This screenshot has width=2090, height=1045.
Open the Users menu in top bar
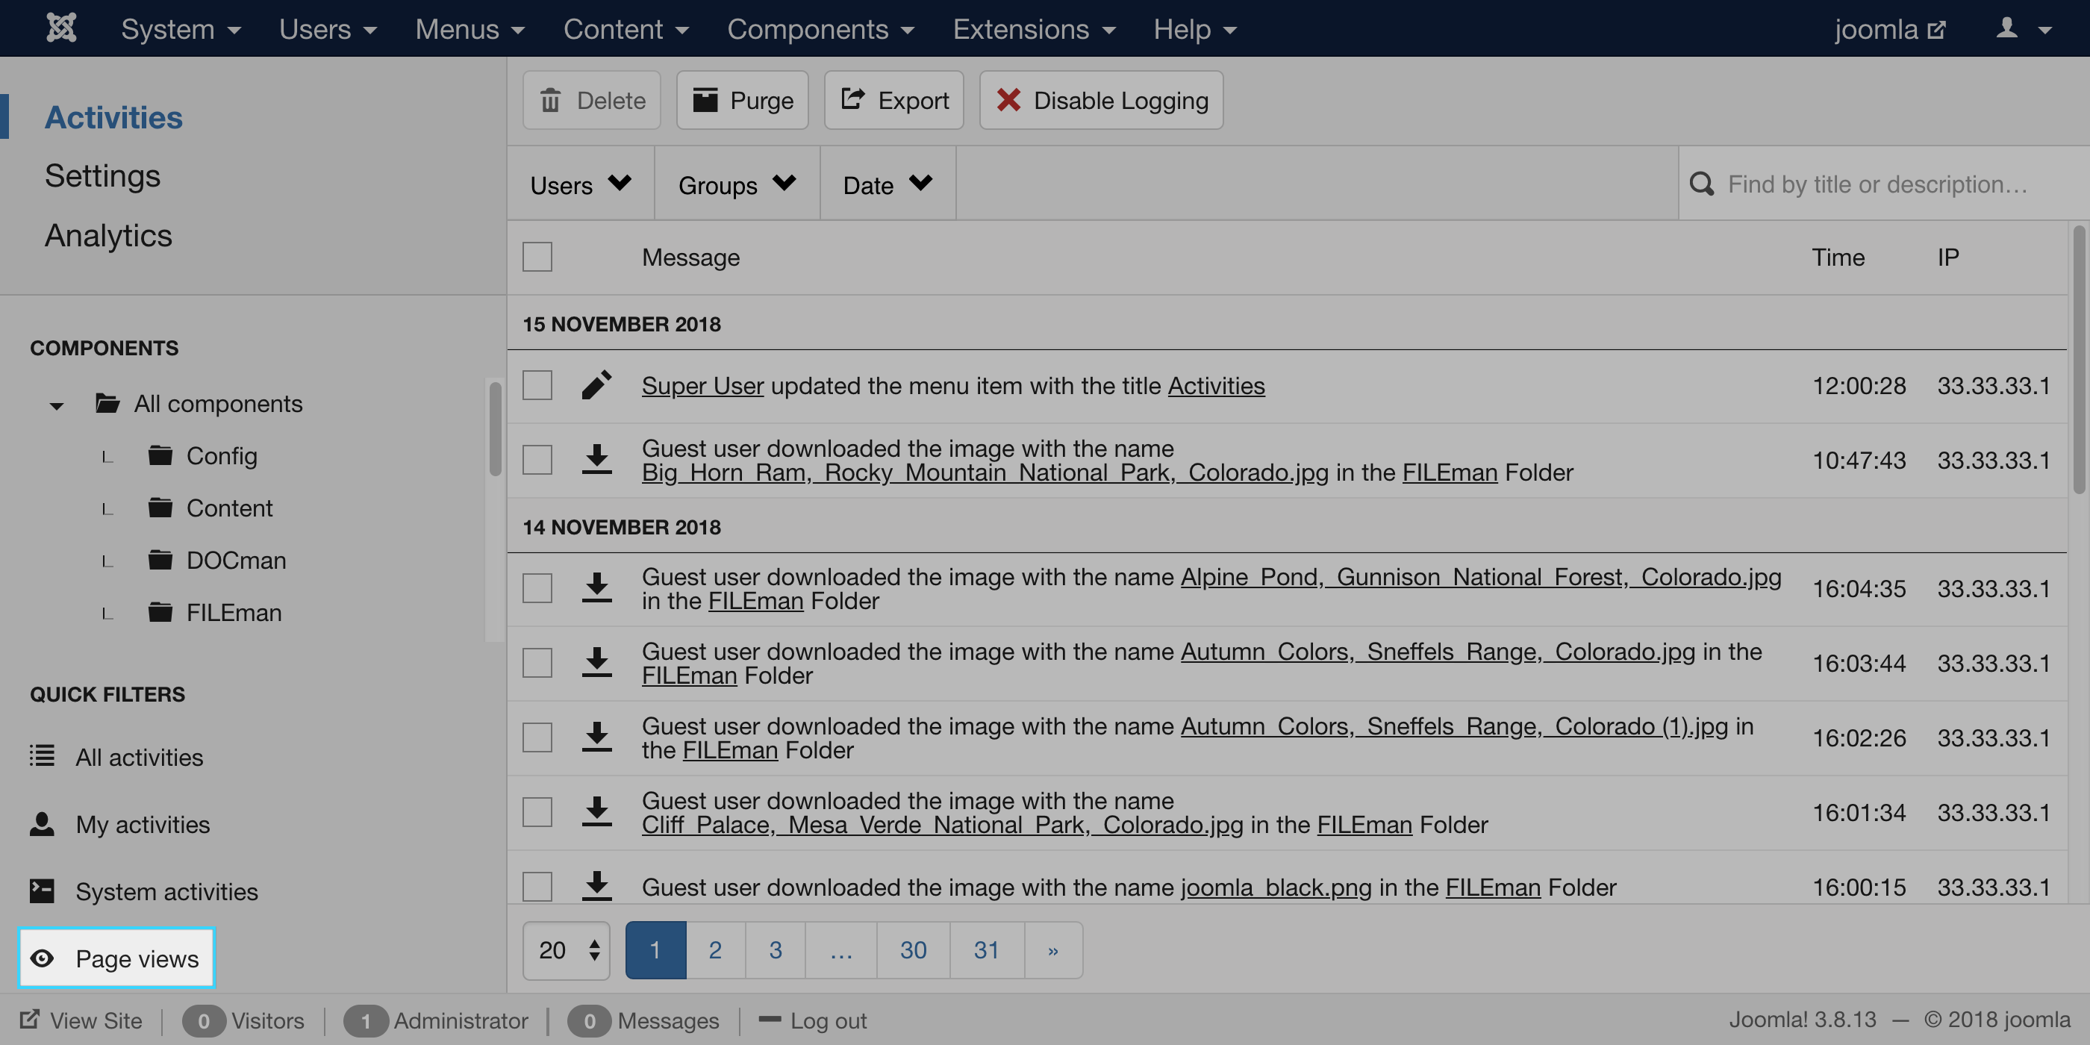pos(328,29)
